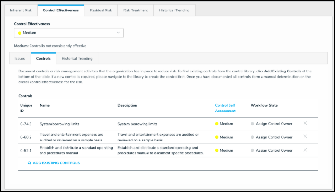335x192 pixels.
Task: Open the Control Effectiveness dropdown
Action: (69, 33)
